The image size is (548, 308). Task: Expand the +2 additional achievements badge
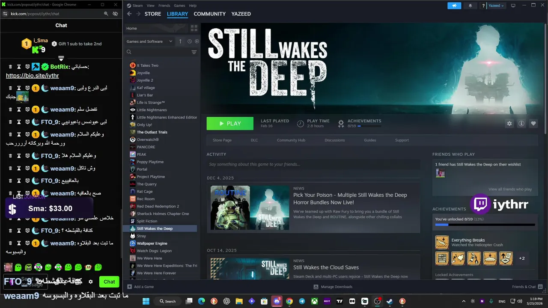click(522, 258)
